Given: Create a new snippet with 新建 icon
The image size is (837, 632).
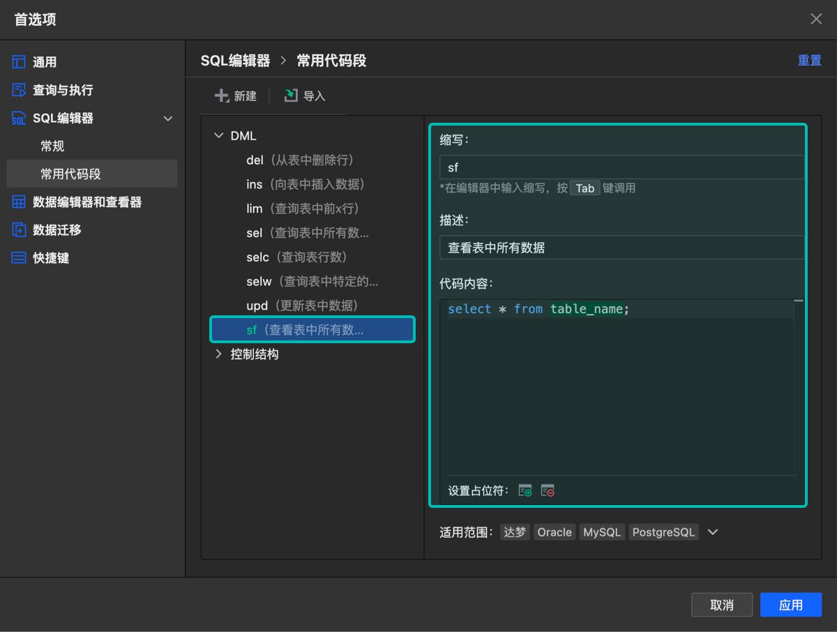Looking at the screenshot, I should pos(222,96).
